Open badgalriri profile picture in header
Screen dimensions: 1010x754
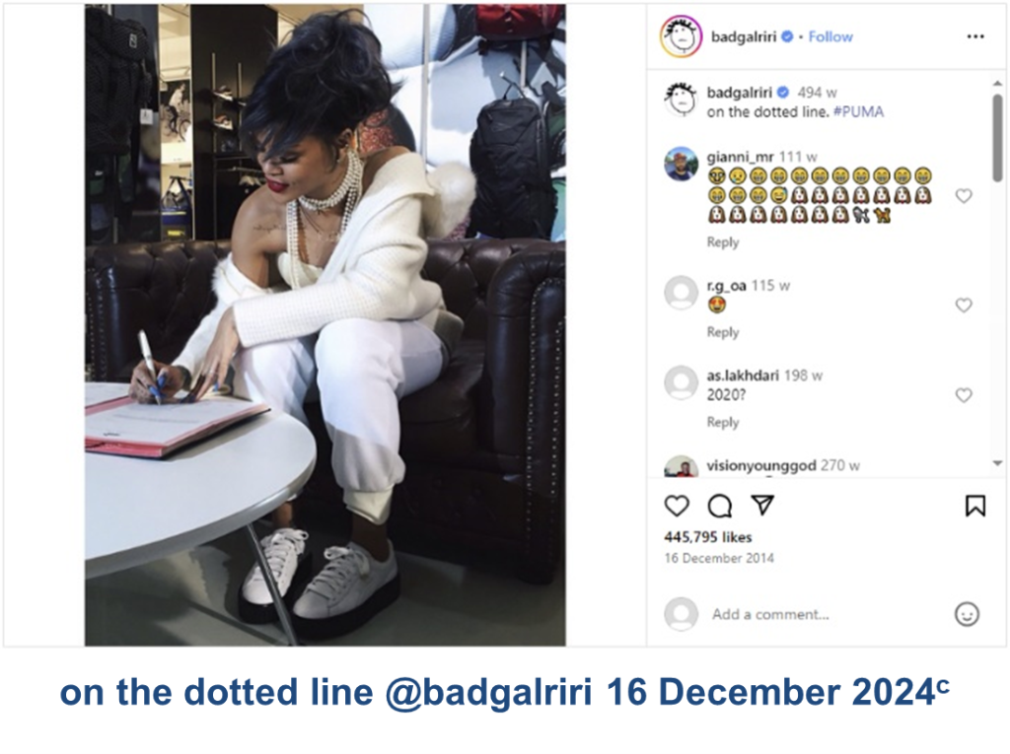[x=681, y=36]
